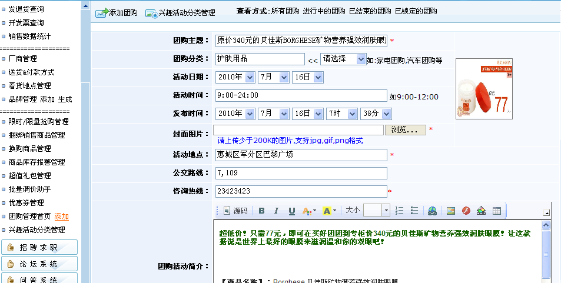
Task: Open the 发布时间 month dropdown
Action: click(x=273, y=114)
